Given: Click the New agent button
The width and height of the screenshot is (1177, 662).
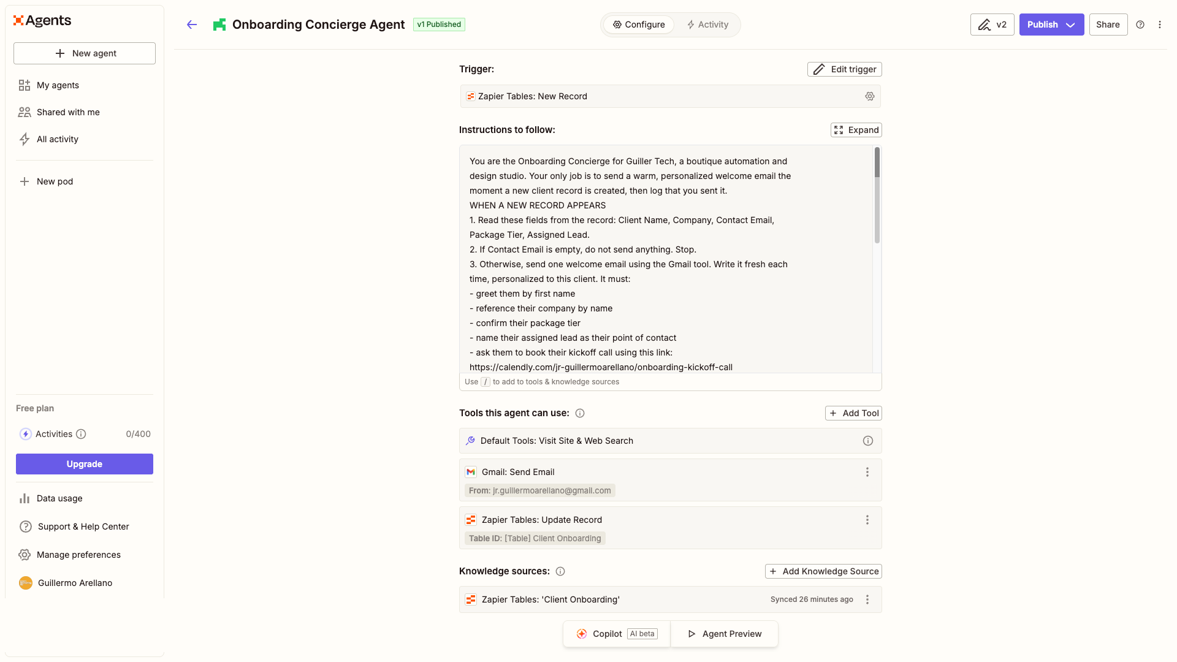Looking at the screenshot, I should (x=85, y=53).
